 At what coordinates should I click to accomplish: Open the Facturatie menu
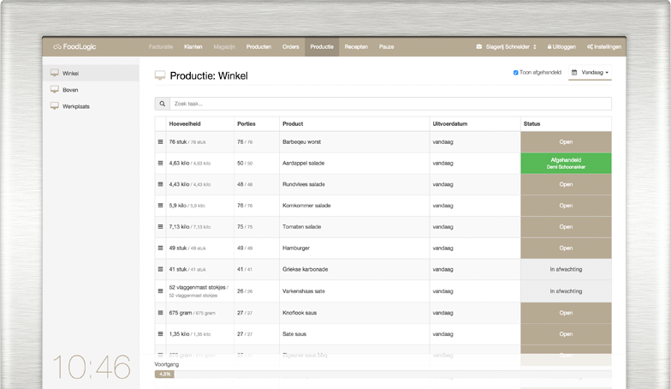[161, 46]
